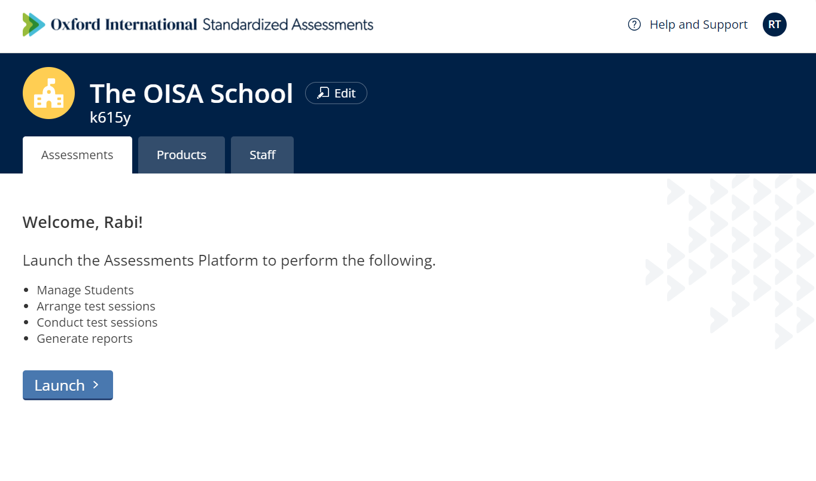Screen dimensions: 816x481
Task: Click the Manage Students bullet item
Action: 85,290
